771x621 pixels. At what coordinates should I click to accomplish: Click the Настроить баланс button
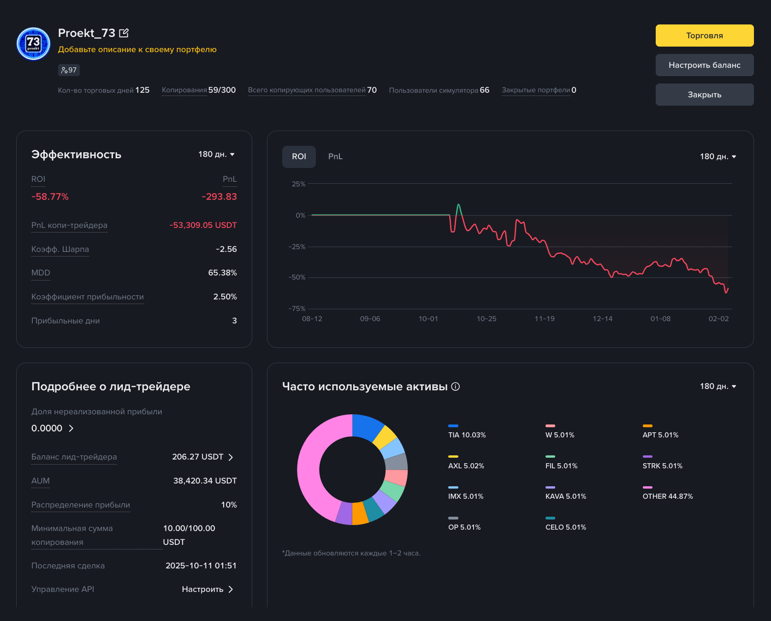[x=705, y=65]
